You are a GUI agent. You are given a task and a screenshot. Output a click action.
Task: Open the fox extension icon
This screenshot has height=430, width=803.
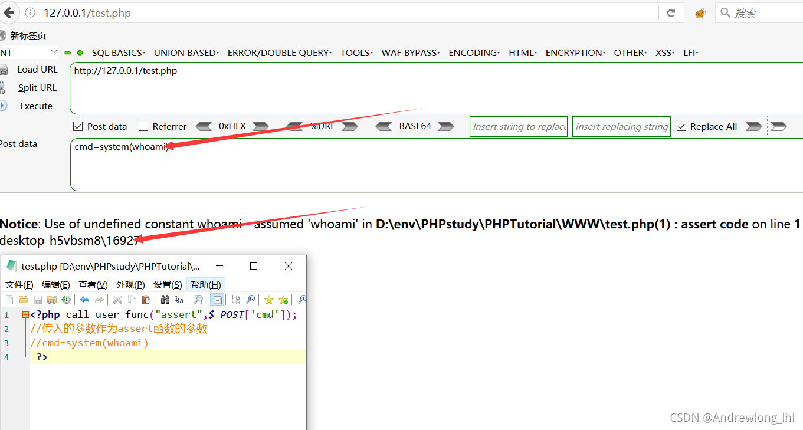[700, 12]
